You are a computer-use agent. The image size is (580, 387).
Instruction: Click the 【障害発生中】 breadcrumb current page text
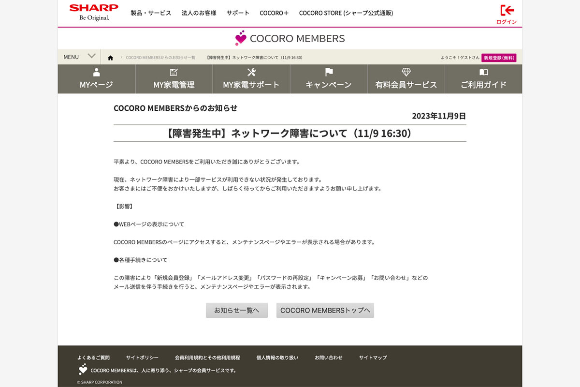click(254, 58)
